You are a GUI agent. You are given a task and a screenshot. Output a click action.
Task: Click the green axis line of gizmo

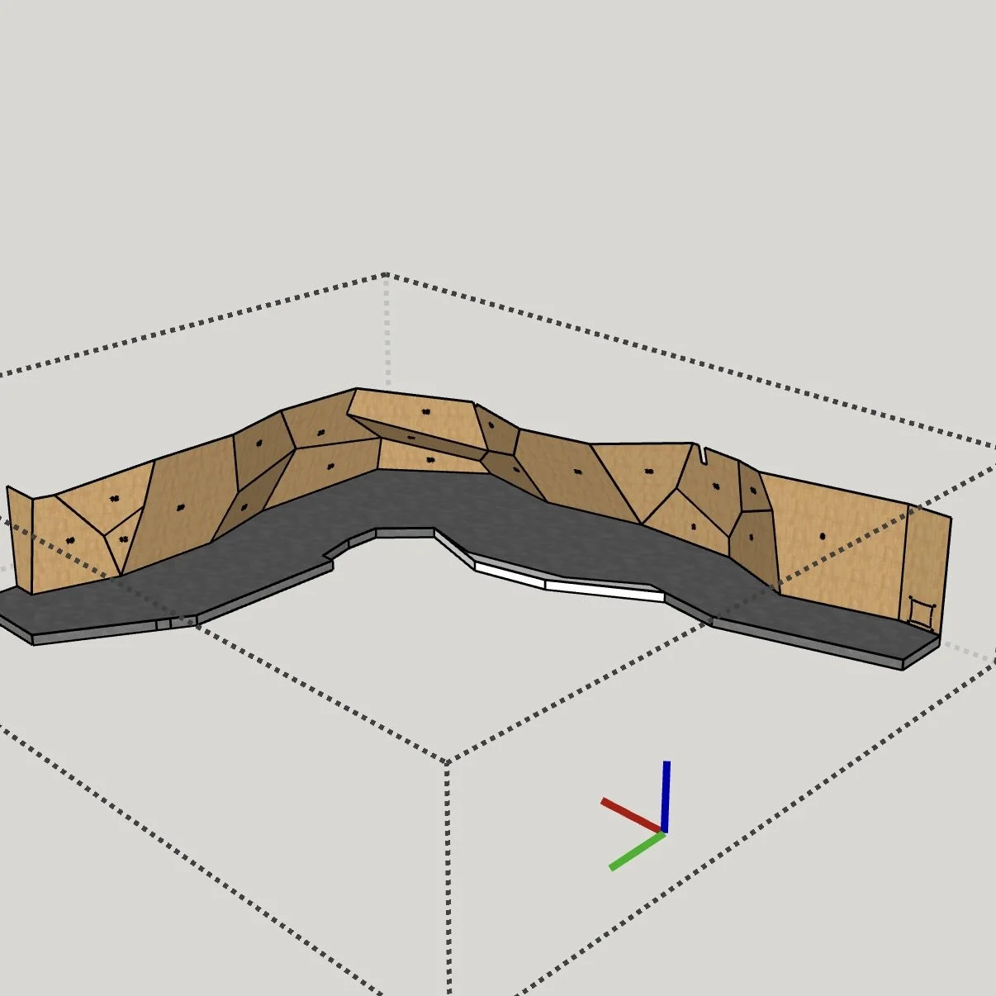pos(637,851)
